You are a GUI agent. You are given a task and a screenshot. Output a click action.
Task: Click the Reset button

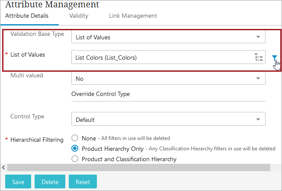[x=83, y=181]
